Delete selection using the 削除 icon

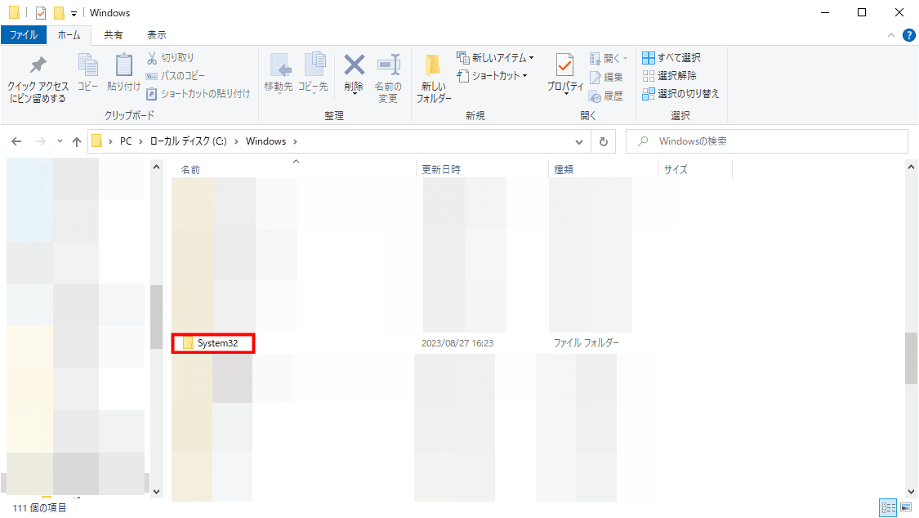(x=354, y=74)
